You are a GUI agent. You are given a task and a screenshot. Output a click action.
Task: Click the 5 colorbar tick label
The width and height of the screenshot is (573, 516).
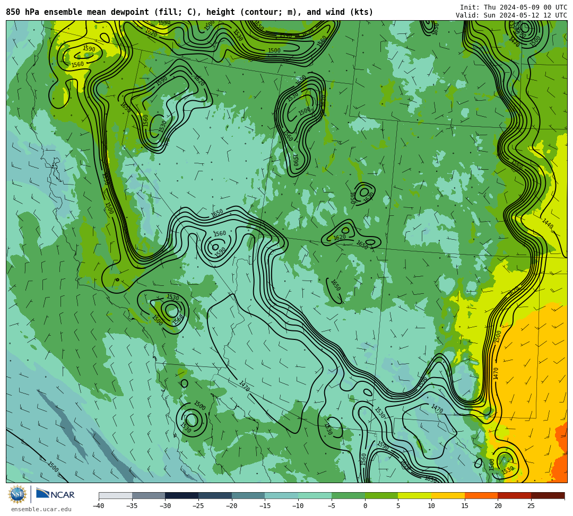pos(398,506)
